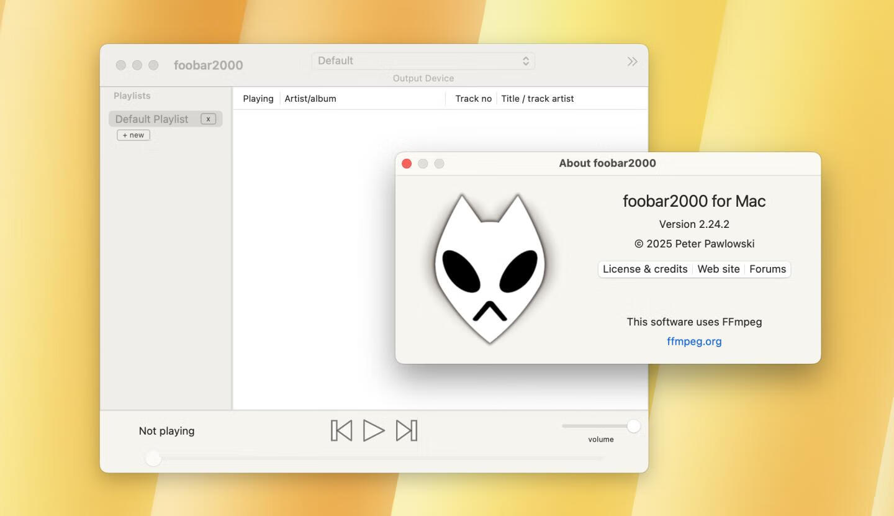Image resolution: width=894 pixels, height=516 pixels.
Task: Click the Artist/album column header
Action: pyautogui.click(x=310, y=99)
